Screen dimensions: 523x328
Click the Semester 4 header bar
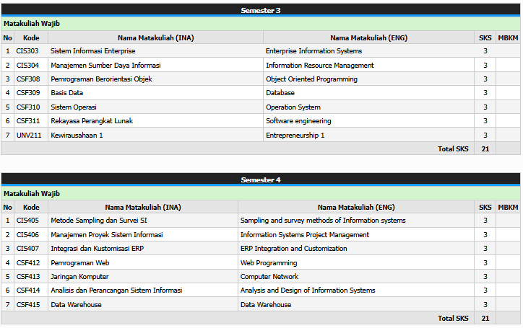point(261,179)
